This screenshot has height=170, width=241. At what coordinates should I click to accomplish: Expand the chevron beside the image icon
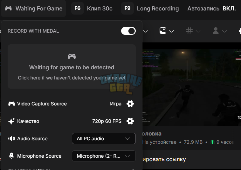[x=172, y=31]
